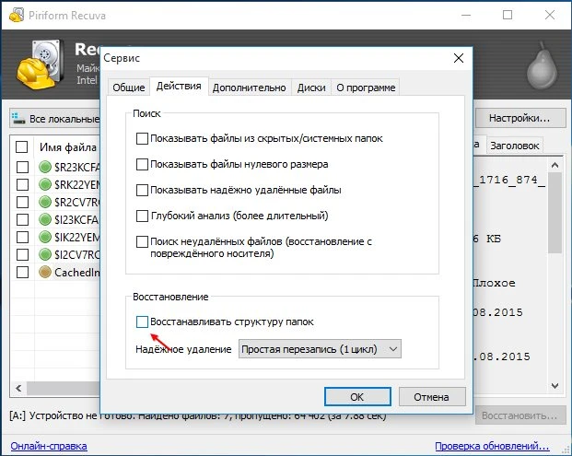Enable Восстанавливать структуру папок checkbox
Viewport: 572px width, 456px height.
pos(142,322)
